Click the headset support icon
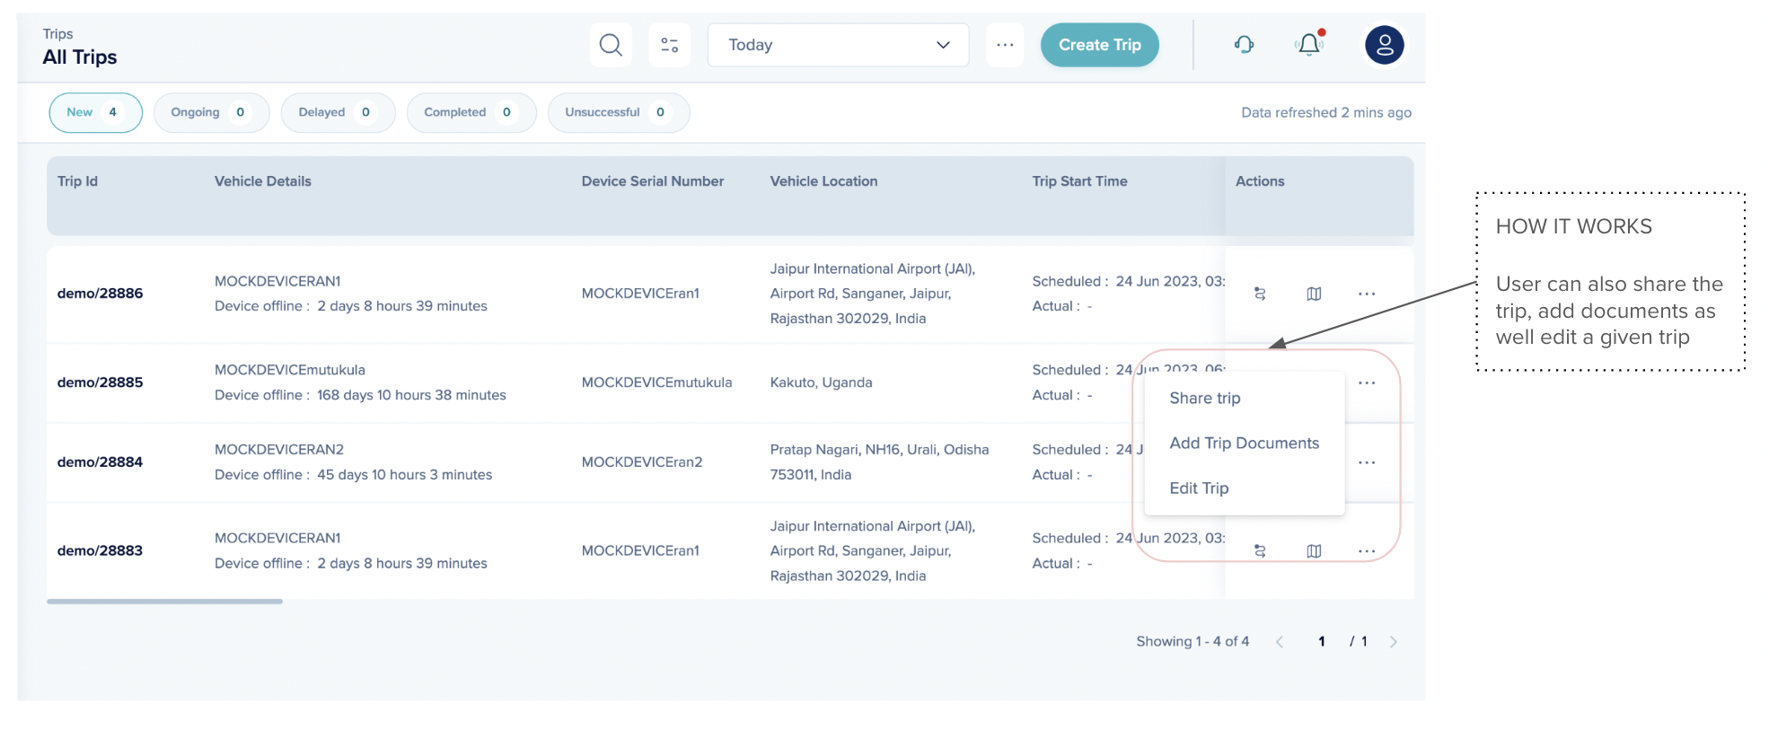The image size is (1769, 738). (1244, 45)
